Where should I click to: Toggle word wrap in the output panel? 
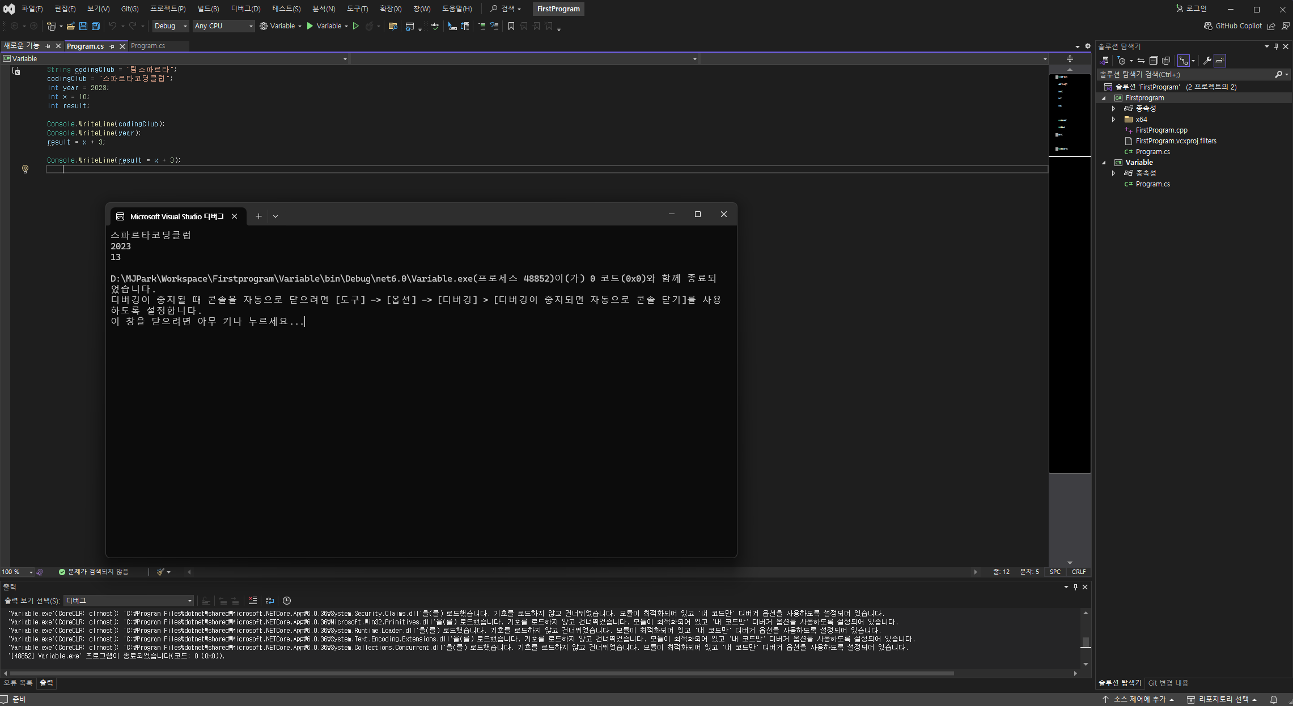(x=270, y=601)
